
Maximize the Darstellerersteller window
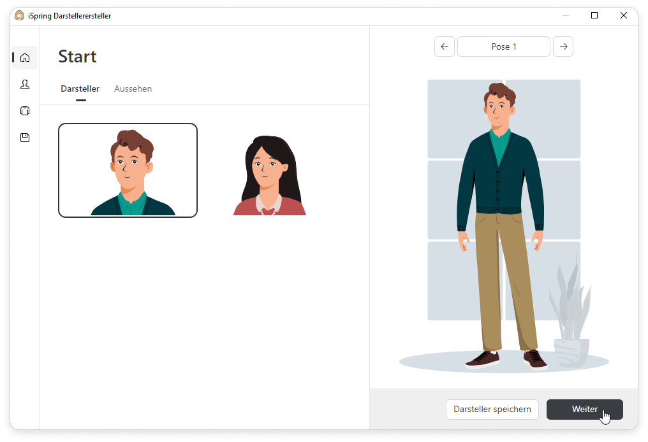594,16
